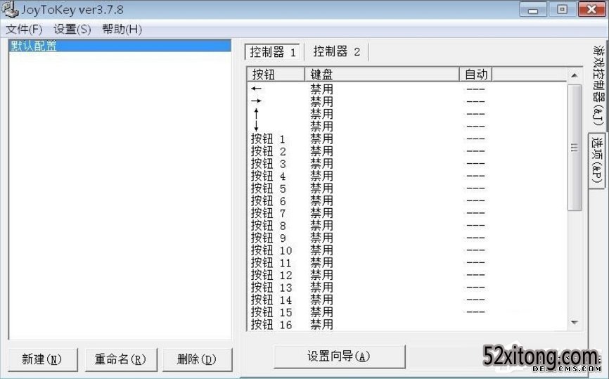Select the 按钮 15 row
Screen dimensions: 609x379
pos(407,313)
